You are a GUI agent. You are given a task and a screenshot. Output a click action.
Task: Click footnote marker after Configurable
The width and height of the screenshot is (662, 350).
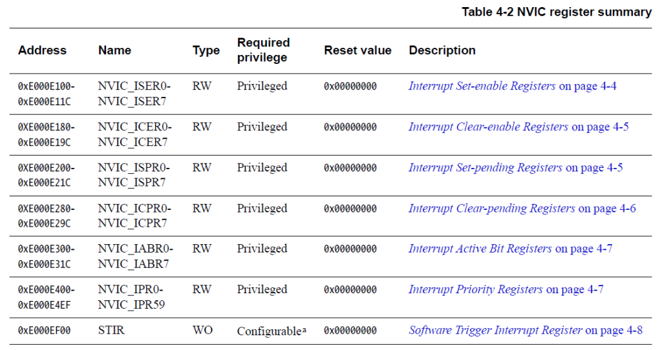click(x=304, y=329)
